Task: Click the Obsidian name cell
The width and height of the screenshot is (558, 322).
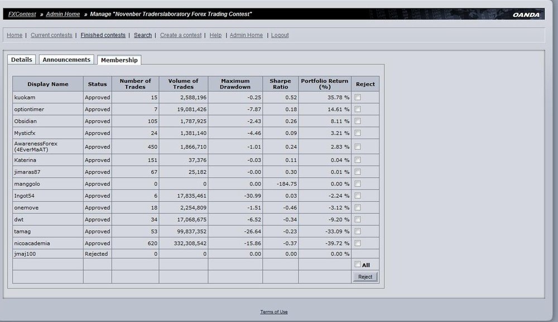Action: [x=47, y=121]
